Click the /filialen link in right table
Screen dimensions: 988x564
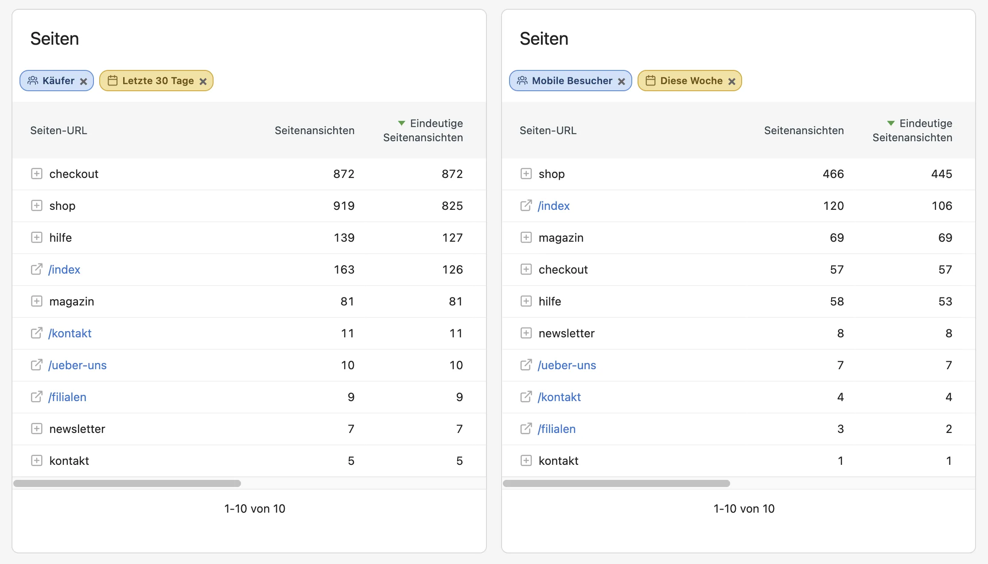point(556,429)
